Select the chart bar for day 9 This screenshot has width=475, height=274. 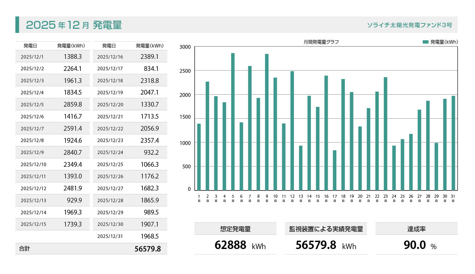click(267, 122)
